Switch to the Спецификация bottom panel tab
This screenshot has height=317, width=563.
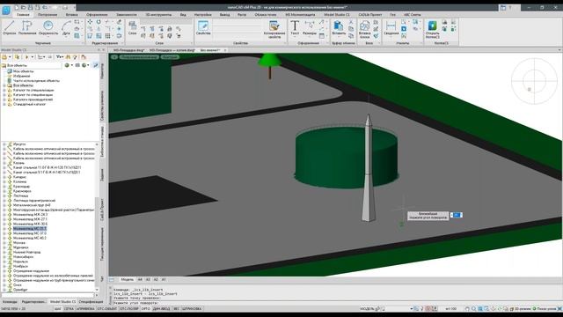(91, 302)
